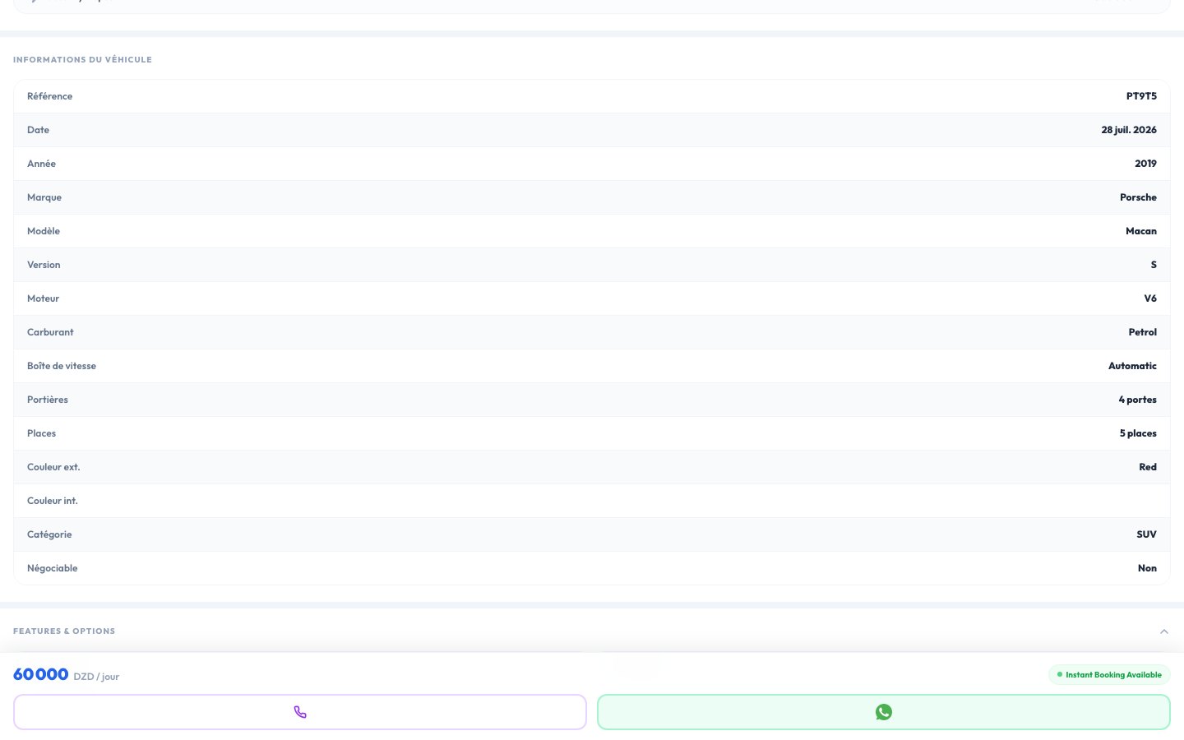Click the Couleur ext. label
1184x740 pixels.
pos(53,467)
